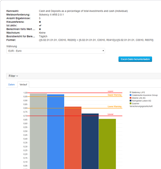Click the 0,95 y-axis label

pyautogui.click(x=25, y=97)
